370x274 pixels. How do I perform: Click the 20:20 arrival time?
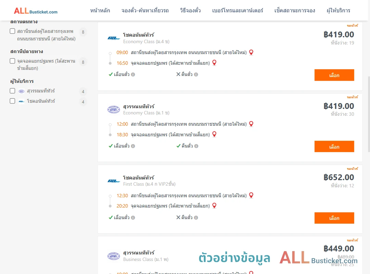(x=122, y=206)
